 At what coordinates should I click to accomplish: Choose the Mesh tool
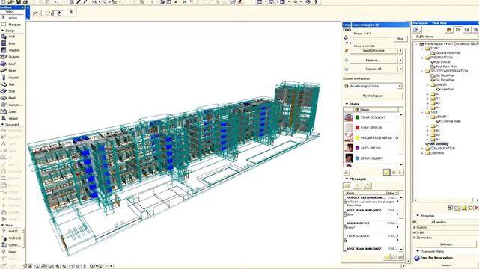12,98
